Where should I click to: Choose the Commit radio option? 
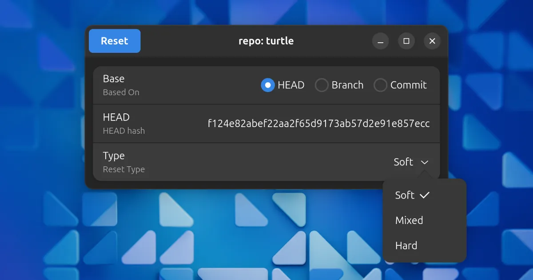(x=380, y=85)
